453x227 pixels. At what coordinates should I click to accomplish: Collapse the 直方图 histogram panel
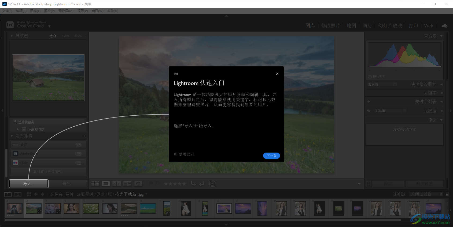tap(441, 36)
